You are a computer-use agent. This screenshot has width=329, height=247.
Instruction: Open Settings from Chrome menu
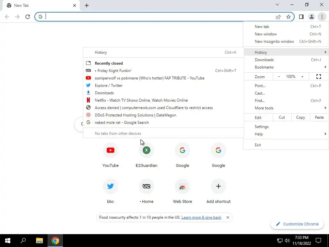coord(286,127)
